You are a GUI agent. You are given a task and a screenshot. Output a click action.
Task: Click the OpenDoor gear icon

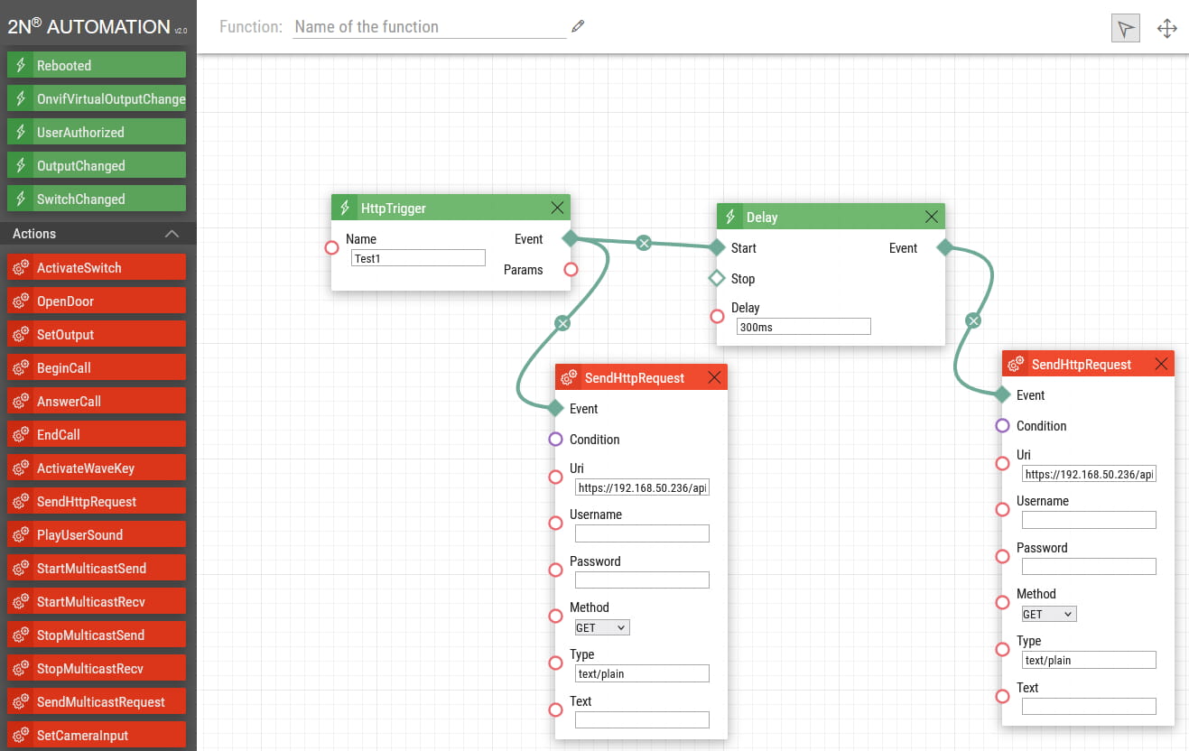[x=21, y=301]
